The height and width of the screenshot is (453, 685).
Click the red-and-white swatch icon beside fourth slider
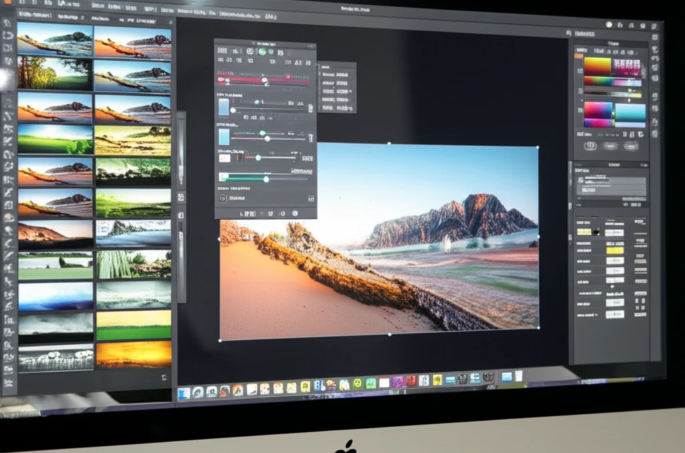[x=225, y=158]
